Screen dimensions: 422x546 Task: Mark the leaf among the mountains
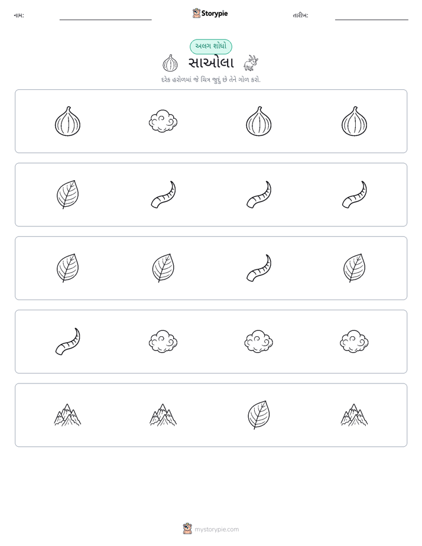(x=259, y=415)
